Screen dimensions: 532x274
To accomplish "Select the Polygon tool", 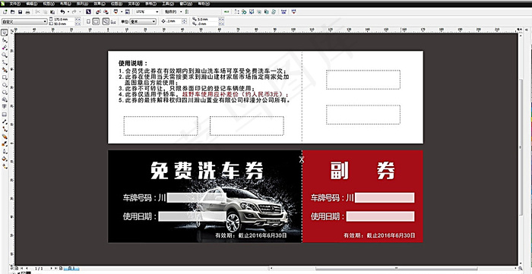I will [5, 92].
